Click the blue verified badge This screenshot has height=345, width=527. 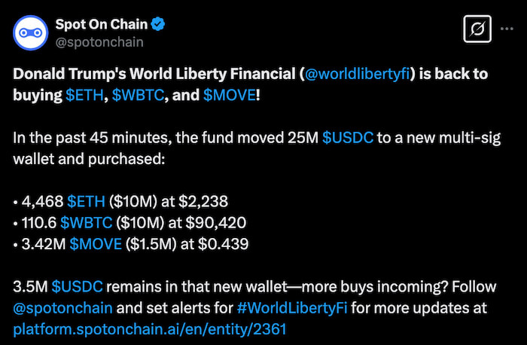[160, 24]
